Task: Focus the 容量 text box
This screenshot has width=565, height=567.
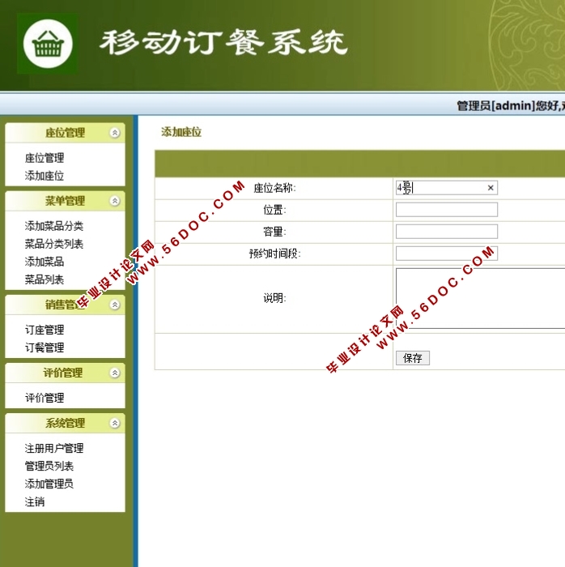Action: point(446,232)
